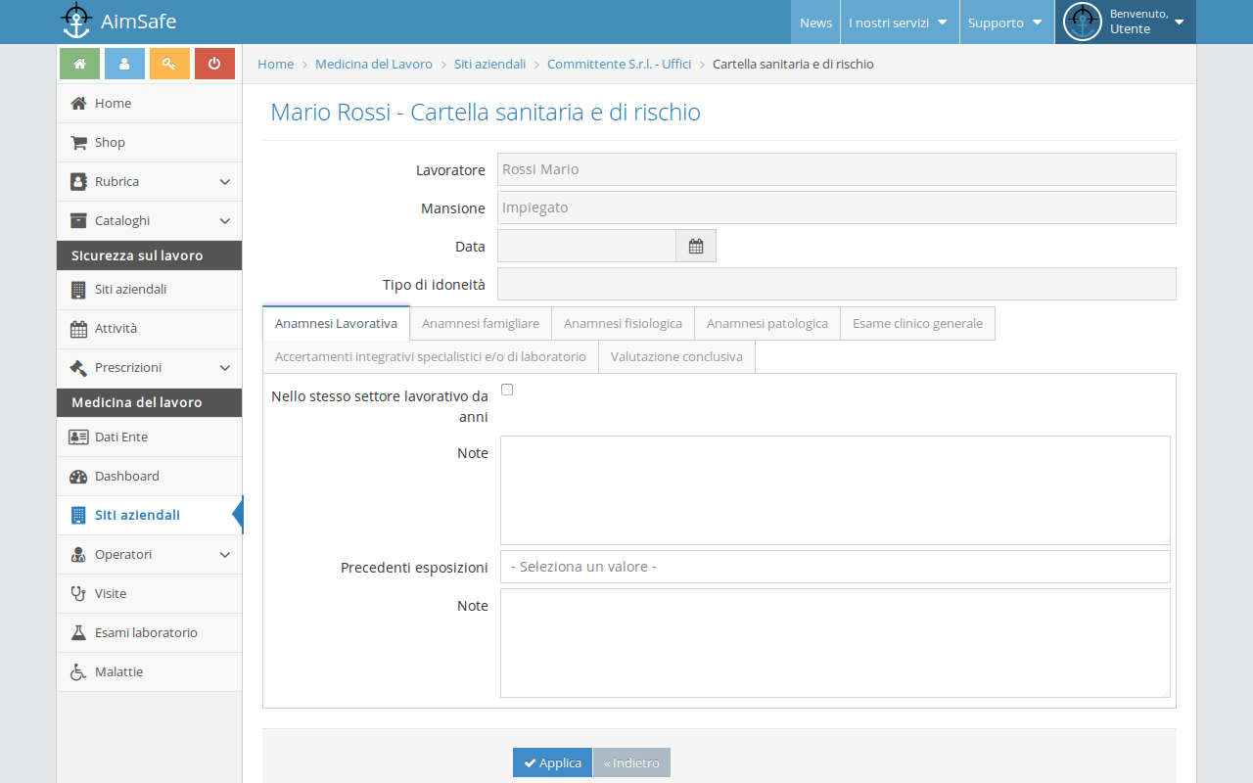This screenshot has height=783, width=1253.
Task: Click the Malattie wheelchair icon
Action: (78, 671)
